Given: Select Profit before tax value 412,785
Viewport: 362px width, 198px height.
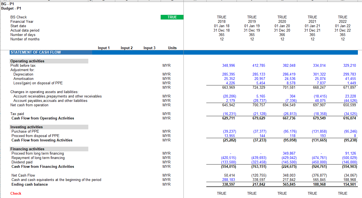Looking at the screenshot, I should click(x=259, y=65).
